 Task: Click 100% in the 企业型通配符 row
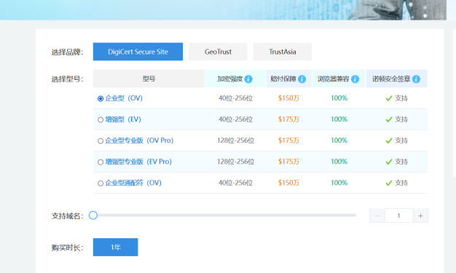point(339,183)
